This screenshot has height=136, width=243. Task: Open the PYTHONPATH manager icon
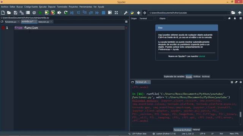[x=132, y=13]
